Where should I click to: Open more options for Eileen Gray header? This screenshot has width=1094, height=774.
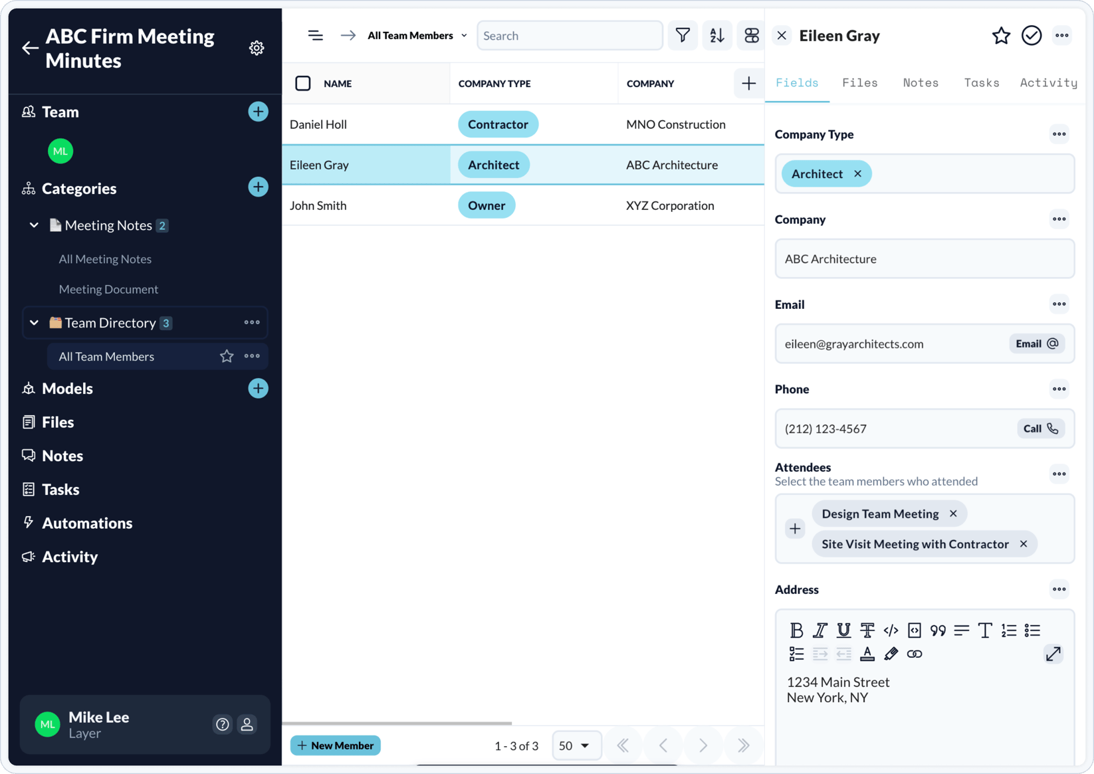pos(1062,35)
